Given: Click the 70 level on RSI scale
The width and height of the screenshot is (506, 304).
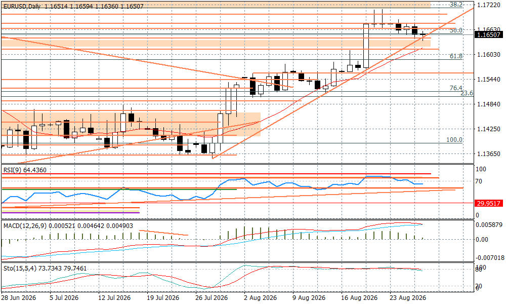Looking at the screenshot, I should click(480, 181).
